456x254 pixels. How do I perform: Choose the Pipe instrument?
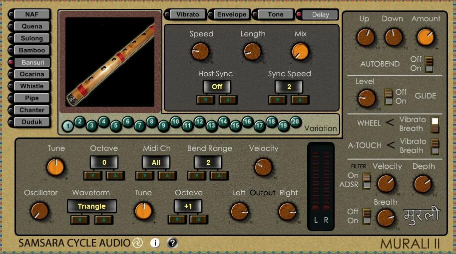32,98
